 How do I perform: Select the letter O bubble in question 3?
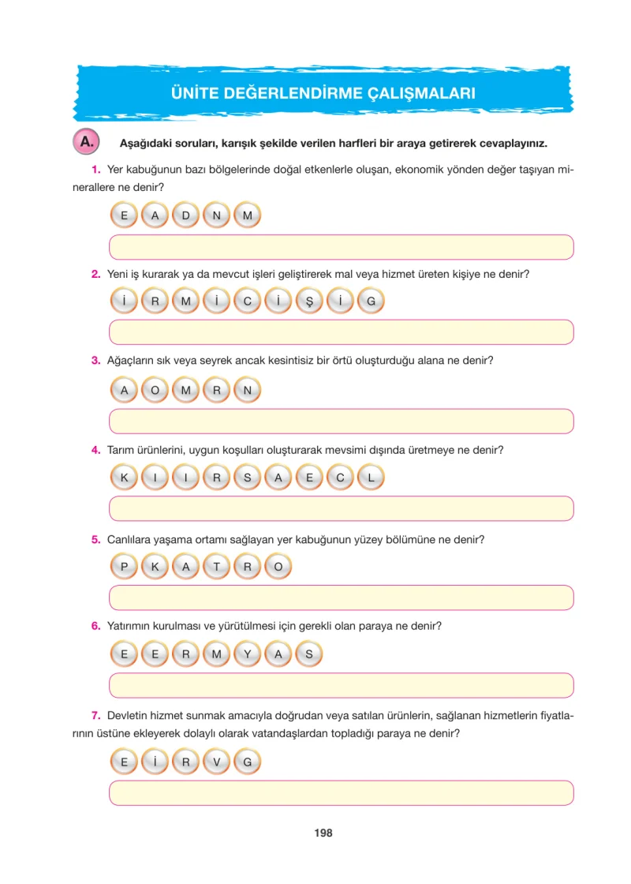[x=155, y=390]
